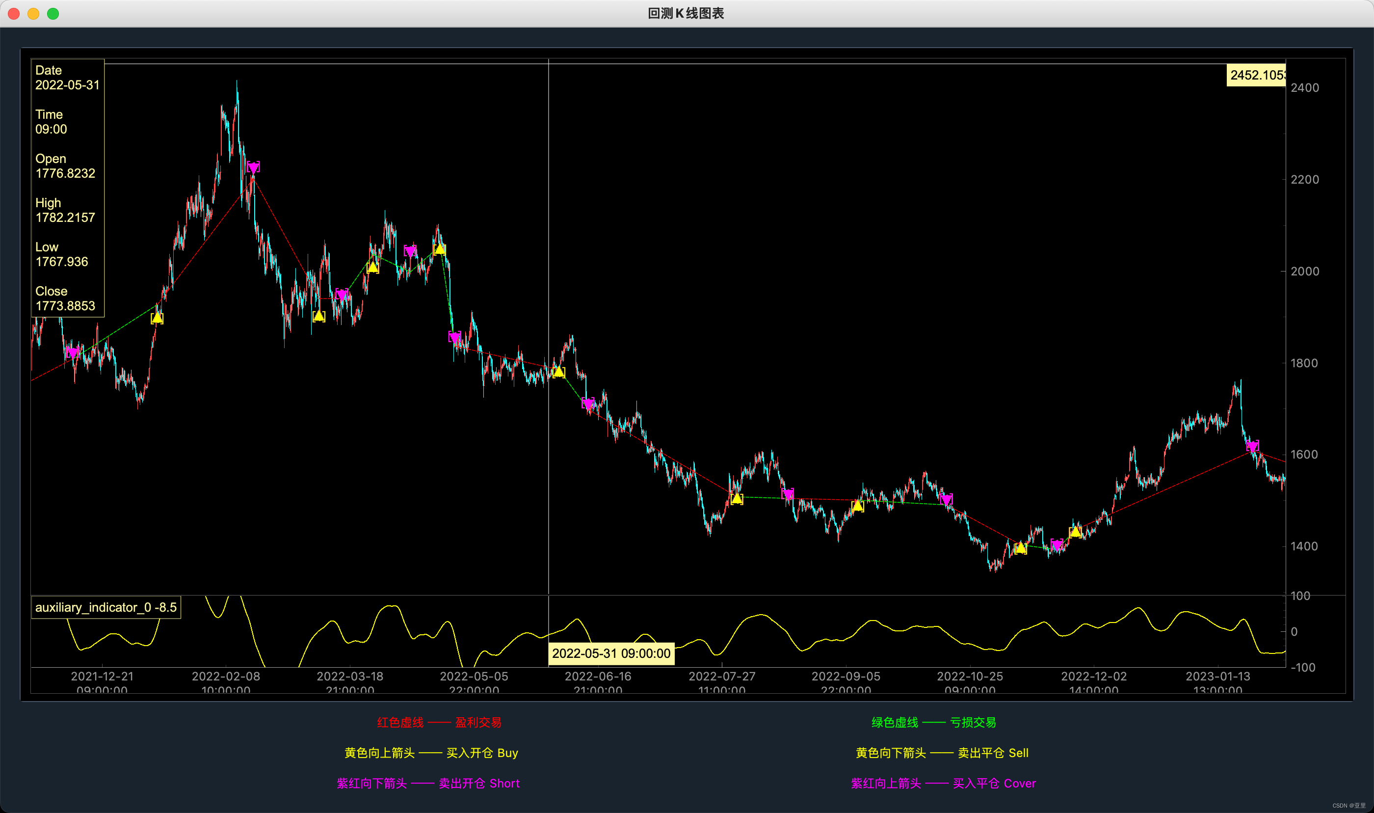Click the yellow buy arrow beside the crosshair line
This screenshot has width=1374, height=813.
point(558,373)
